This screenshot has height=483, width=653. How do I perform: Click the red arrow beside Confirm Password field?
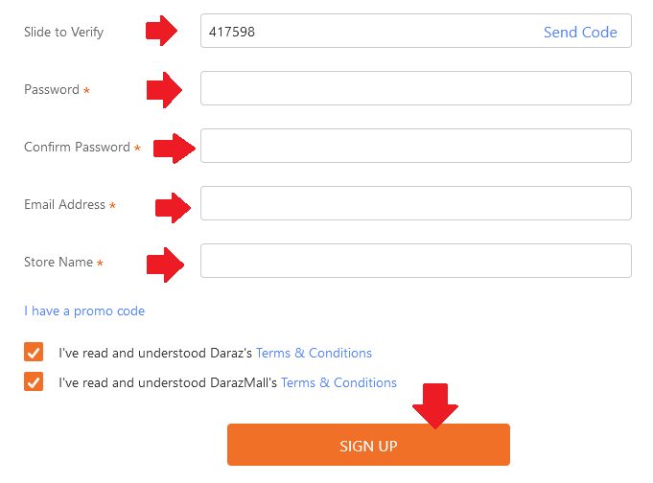[175, 148]
